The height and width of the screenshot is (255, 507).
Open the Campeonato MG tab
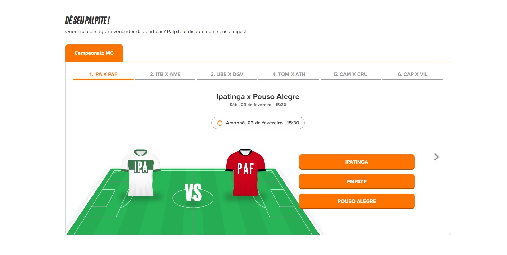point(94,53)
